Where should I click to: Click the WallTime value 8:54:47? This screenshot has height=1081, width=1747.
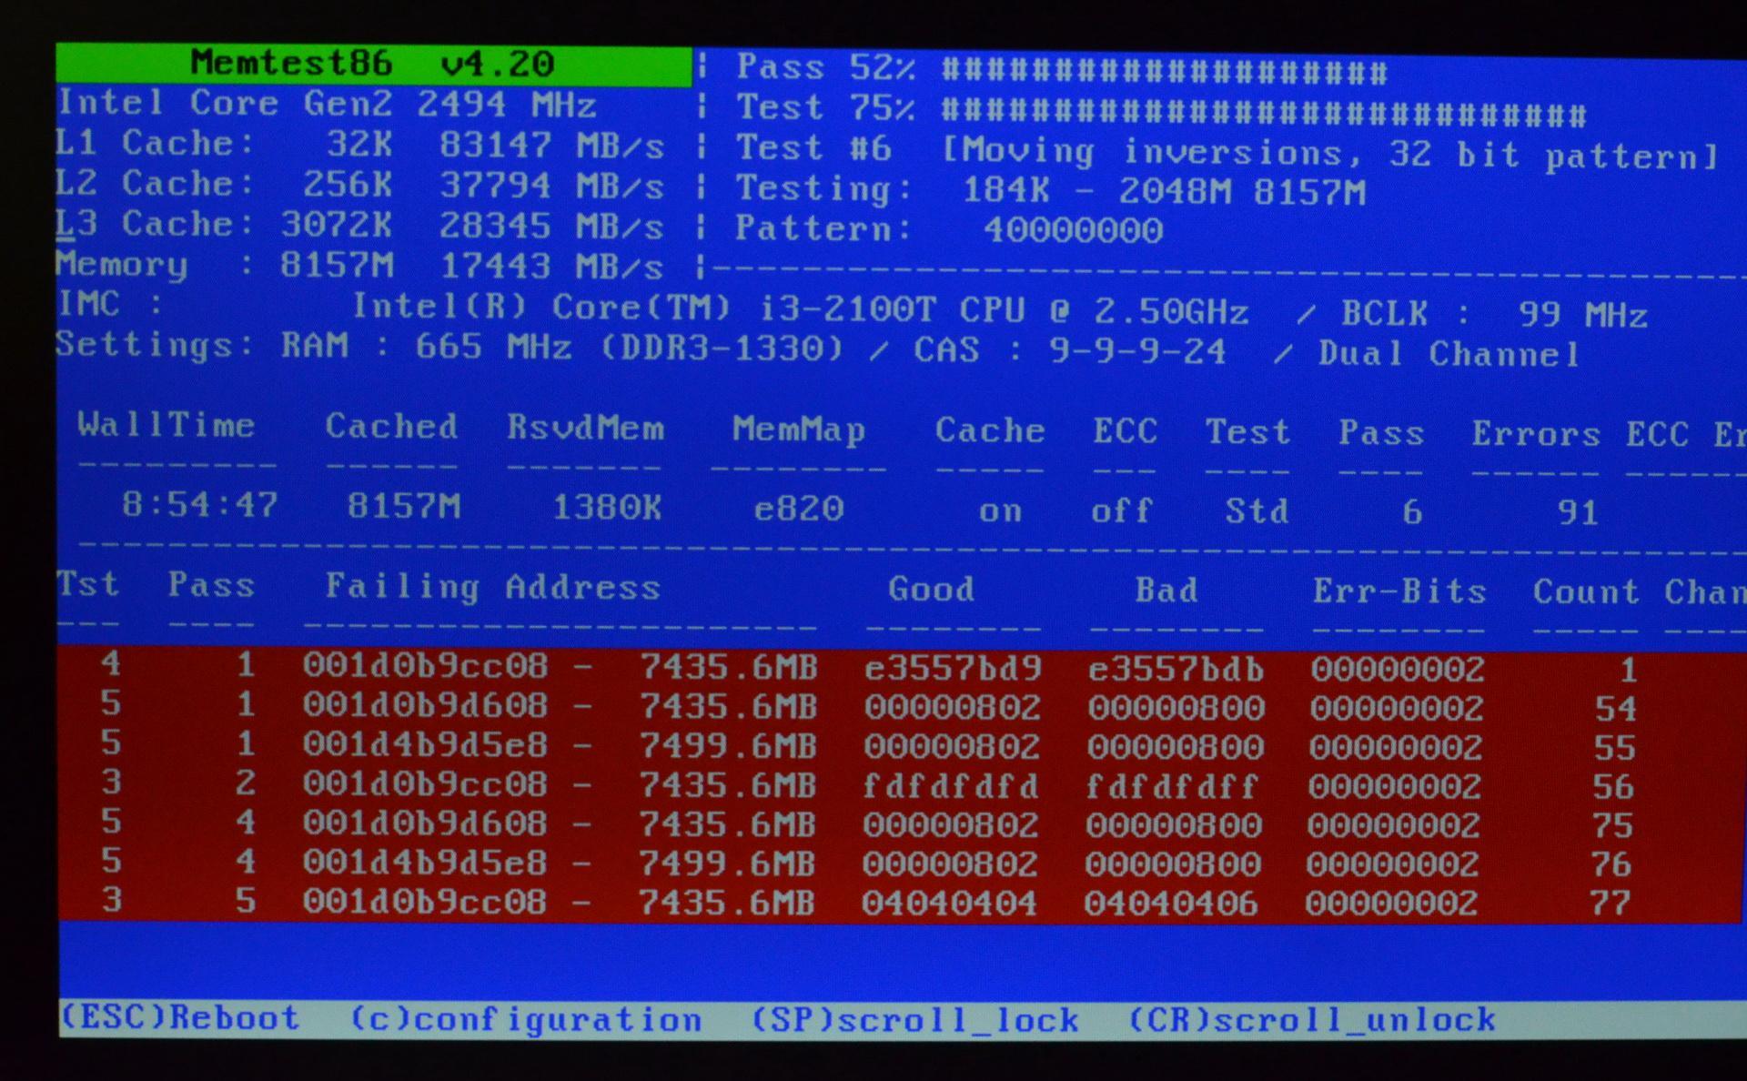[200, 504]
